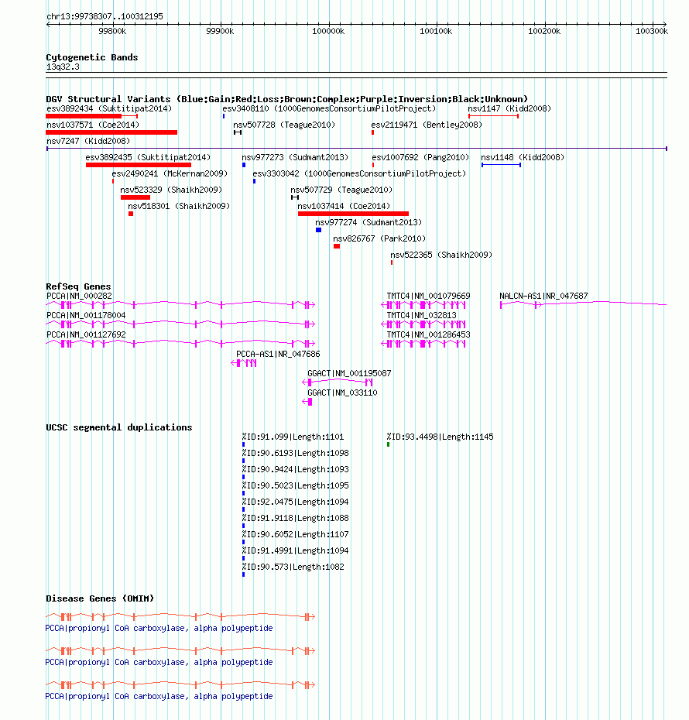Viewport: 689px width, 720px height.
Task: Click the RefSeq Genes track title
Action: [x=78, y=286]
